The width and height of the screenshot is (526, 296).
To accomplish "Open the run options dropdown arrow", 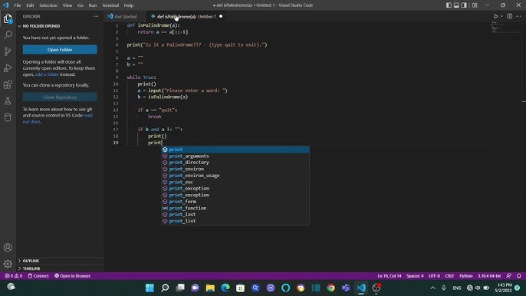I will pyautogui.click(x=501, y=16).
